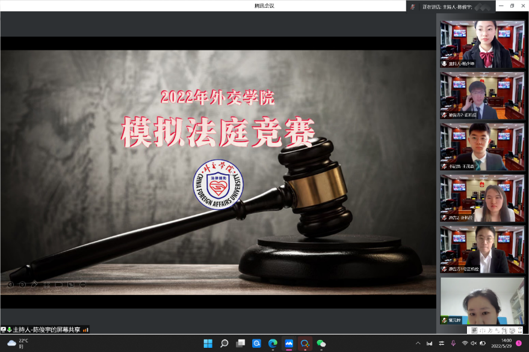
Task: Open the clock showing 14:00 2022/5/29
Action: pos(501,343)
